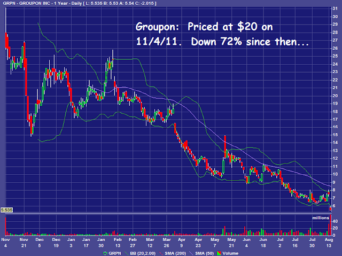
Task: Click the 'Feb 27' date axis label
Action: coord(133,243)
